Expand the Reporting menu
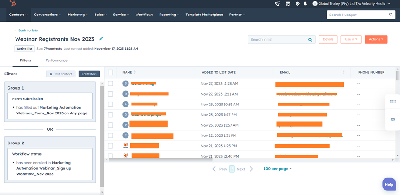 (169, 15)
